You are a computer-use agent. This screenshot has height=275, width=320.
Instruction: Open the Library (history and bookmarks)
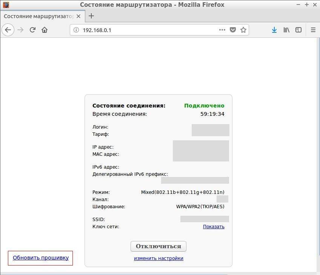tap(286, 30)
